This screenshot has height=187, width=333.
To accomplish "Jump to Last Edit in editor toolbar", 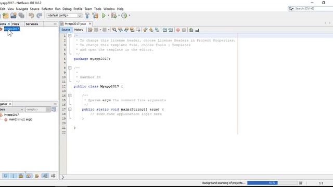I will (90, 30).
